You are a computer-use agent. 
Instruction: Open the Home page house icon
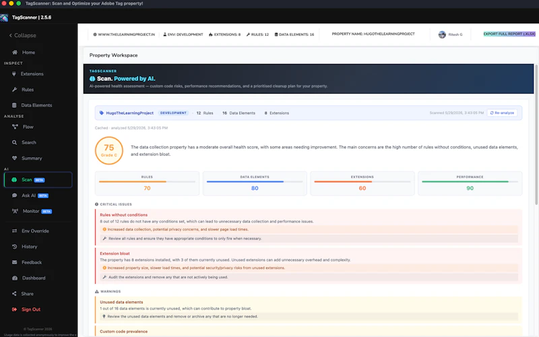point(15,53)
